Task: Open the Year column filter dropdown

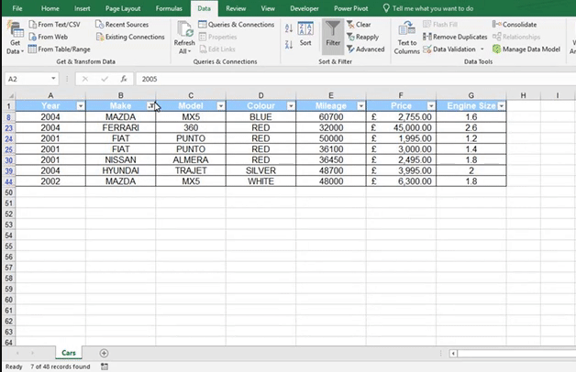Action: pos(81,106)
